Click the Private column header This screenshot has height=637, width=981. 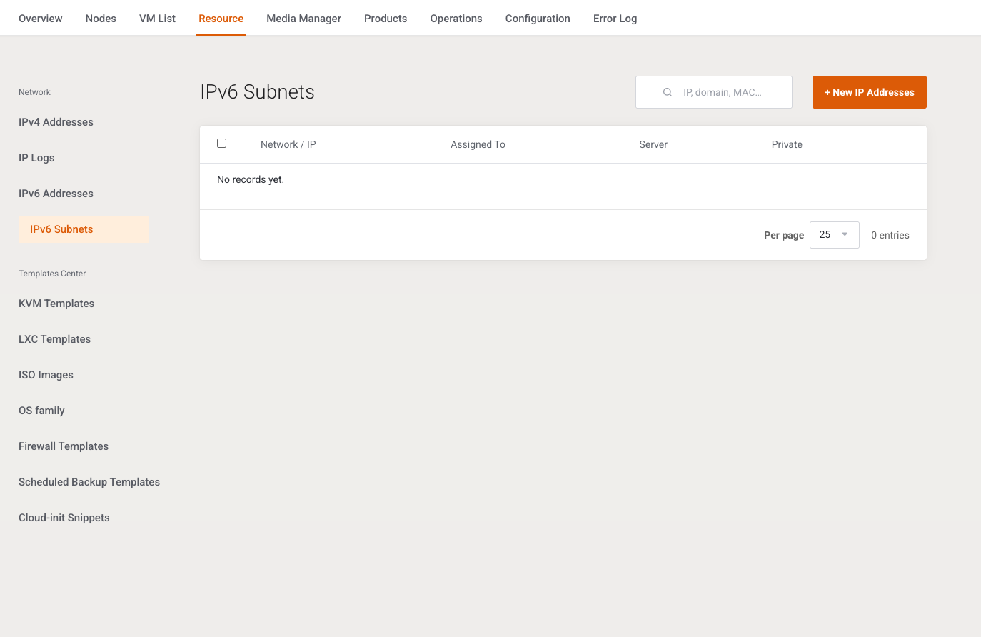point(787,144)
